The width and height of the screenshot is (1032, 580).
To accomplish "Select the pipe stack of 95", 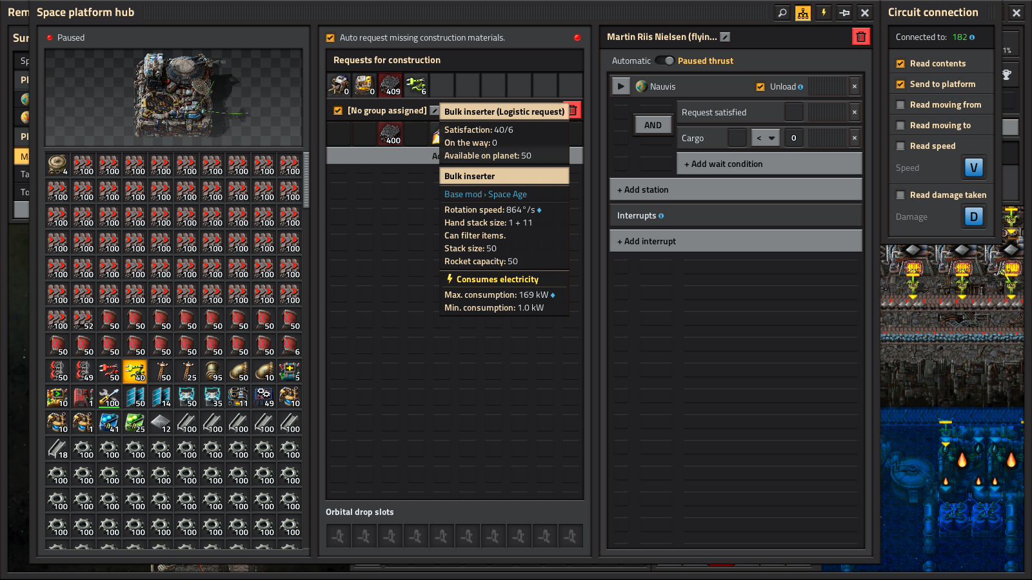I will 213,371.
